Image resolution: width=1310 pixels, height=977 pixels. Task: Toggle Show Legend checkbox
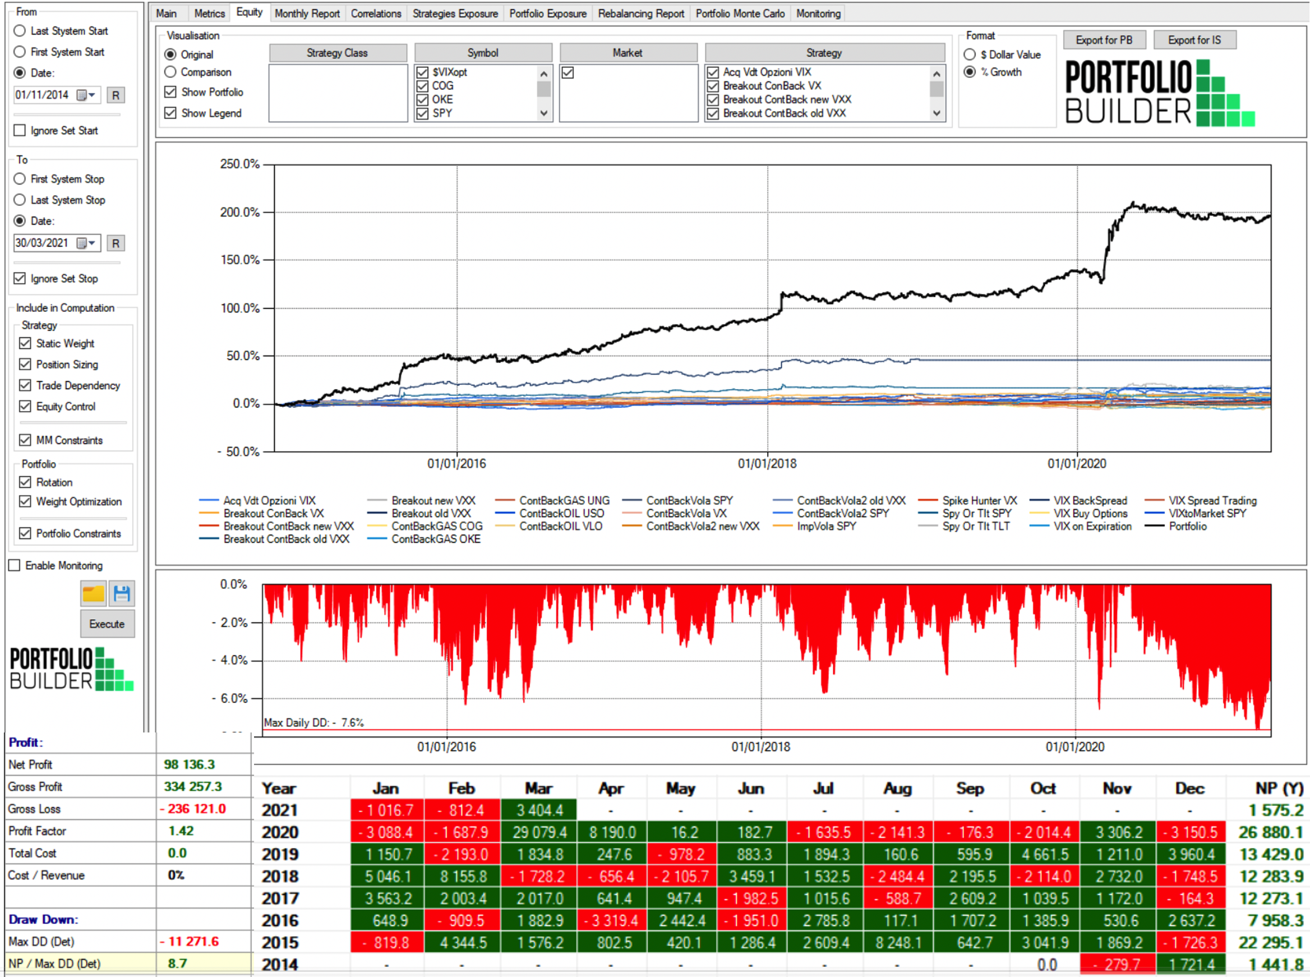170,112
